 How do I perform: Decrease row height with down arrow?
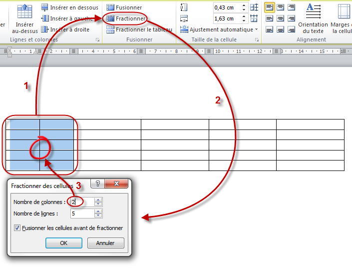point(244,9)
